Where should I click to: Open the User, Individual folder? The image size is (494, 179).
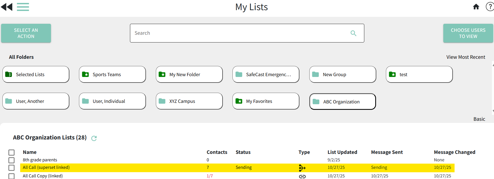[112, 101]
